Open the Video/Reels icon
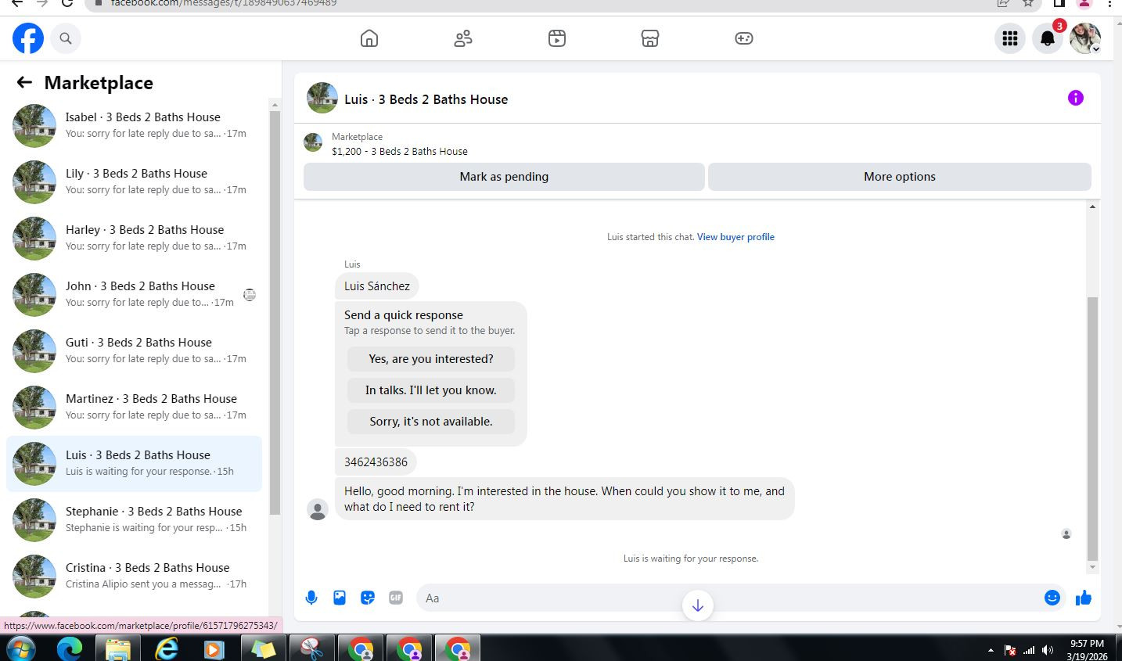Viewport: 1122px width, 661px height. point(557,38)
